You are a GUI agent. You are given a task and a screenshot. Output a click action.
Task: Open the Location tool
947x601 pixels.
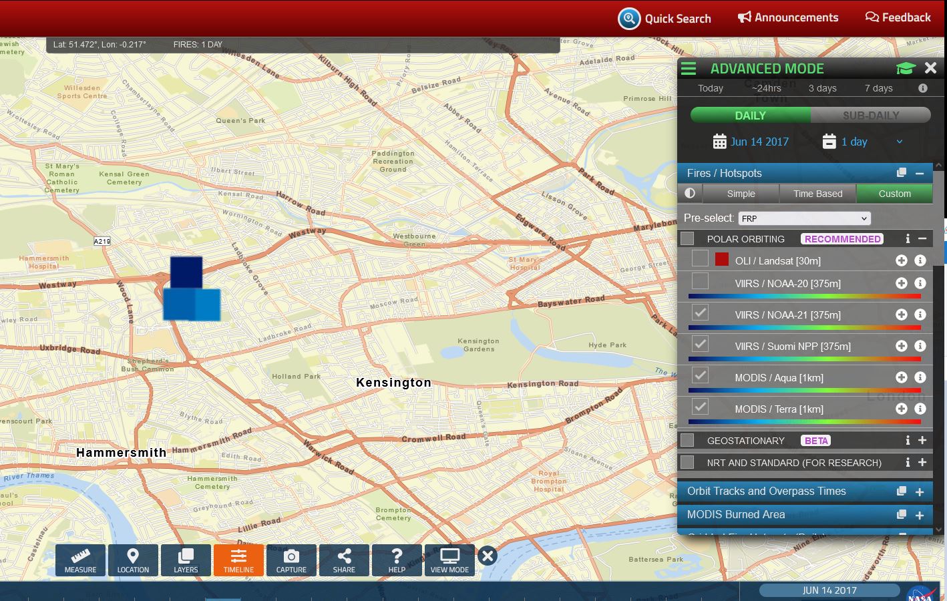133,560
